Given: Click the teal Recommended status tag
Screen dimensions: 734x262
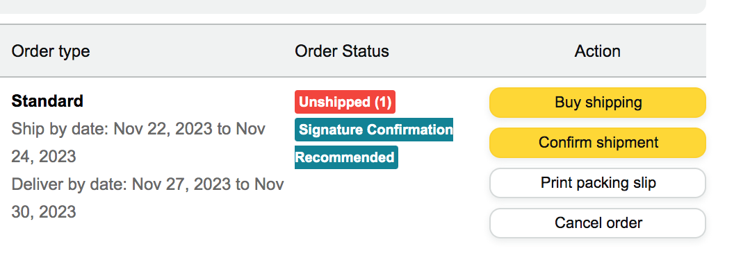Looking at the screenshot, I should pos(346,157).
